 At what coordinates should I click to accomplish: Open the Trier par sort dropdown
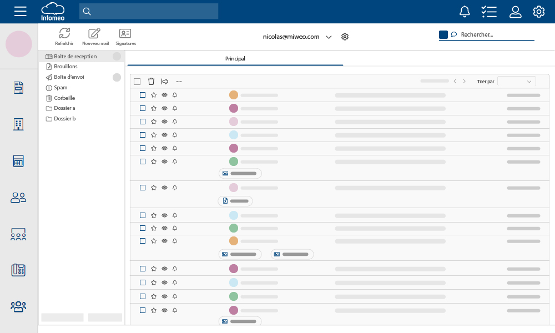pyautogui.click(x=516, y=81)
